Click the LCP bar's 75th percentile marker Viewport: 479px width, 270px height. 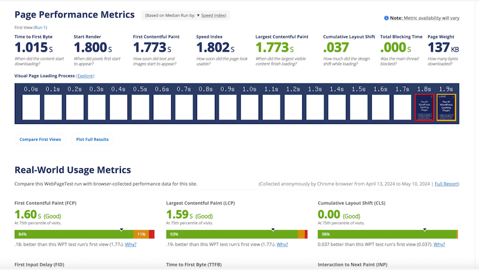pyautogui.click(x=273, y=229)
